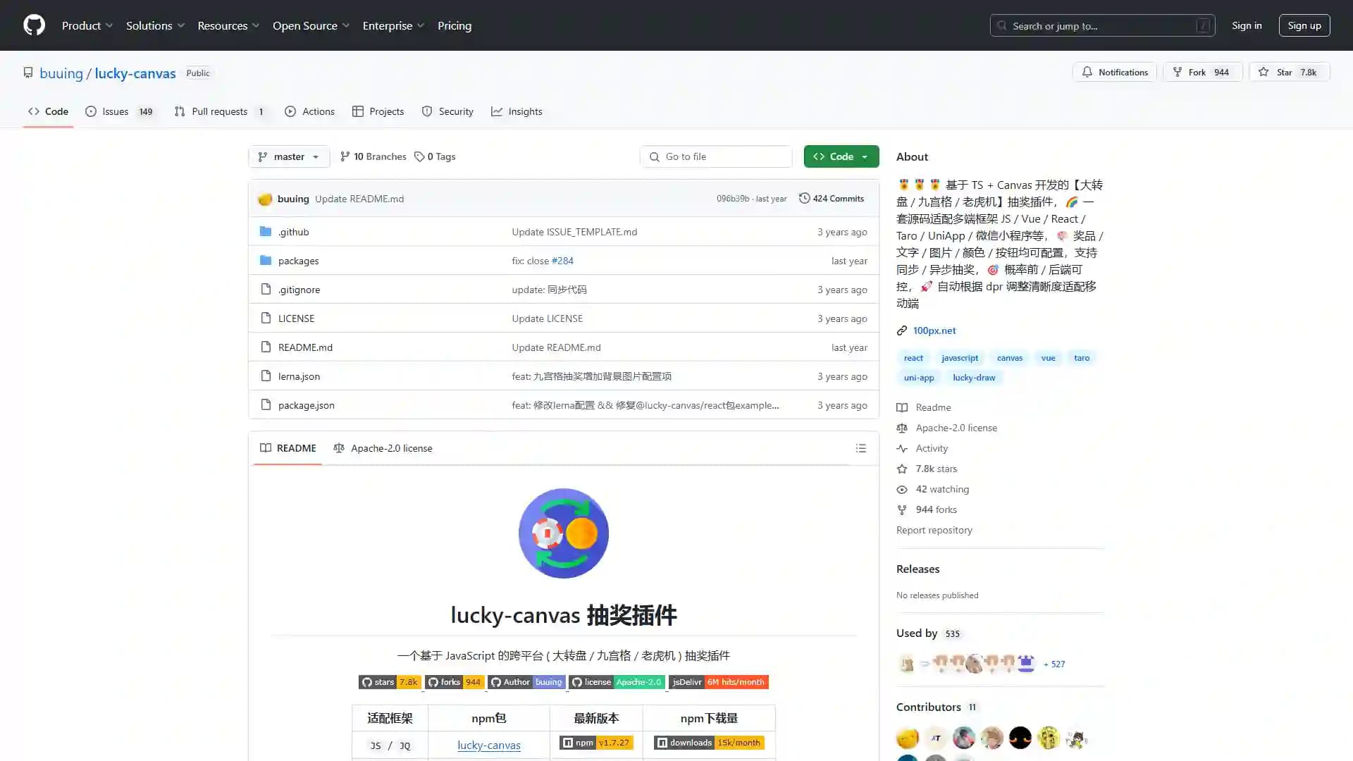The width and height of the screenshot is (1353, 761).
Task: Open the Projects tab
Action: [x=385, y=111]
